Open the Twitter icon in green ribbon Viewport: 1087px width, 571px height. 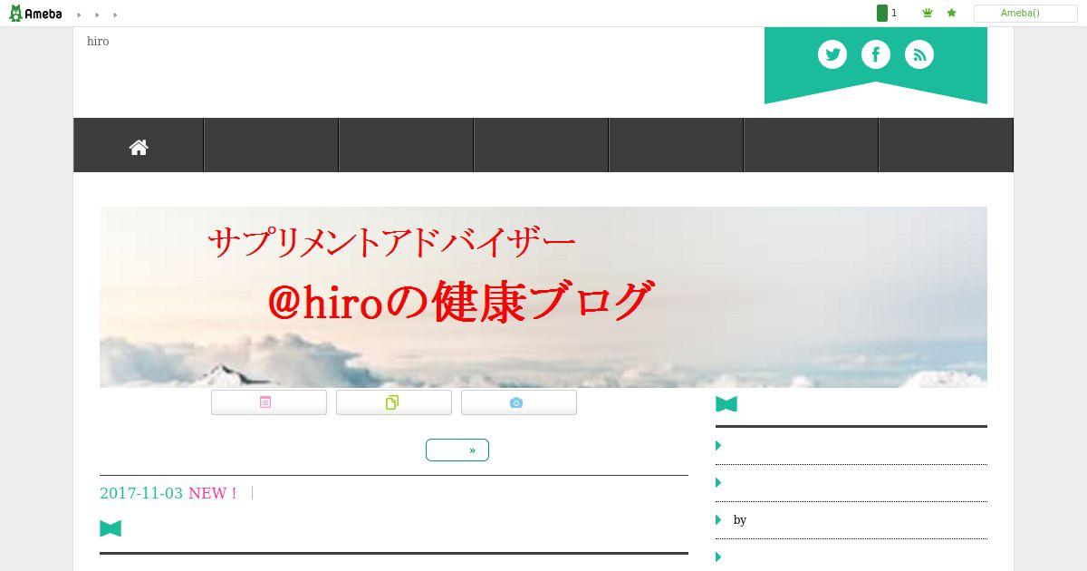coord(832,54)
